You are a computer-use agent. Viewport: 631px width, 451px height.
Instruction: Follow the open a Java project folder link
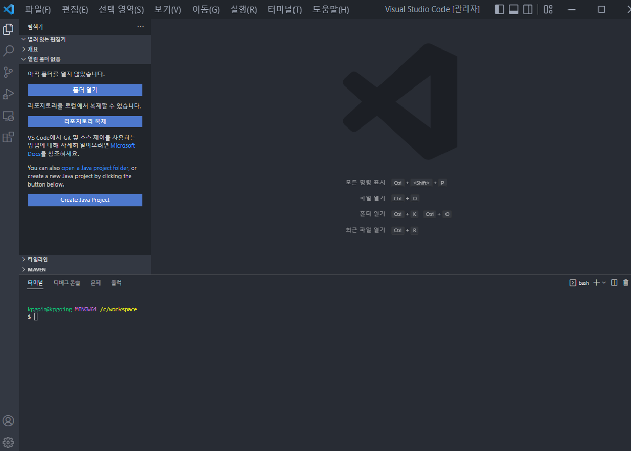pos(95,168)
